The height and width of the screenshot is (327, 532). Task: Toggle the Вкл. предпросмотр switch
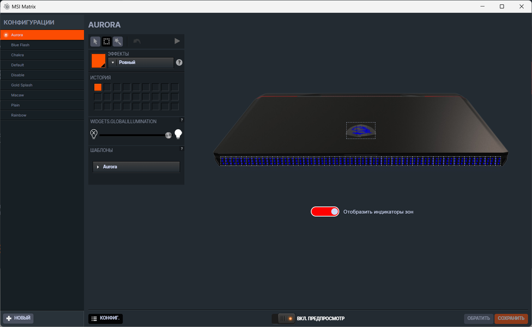tap(283, 318)
